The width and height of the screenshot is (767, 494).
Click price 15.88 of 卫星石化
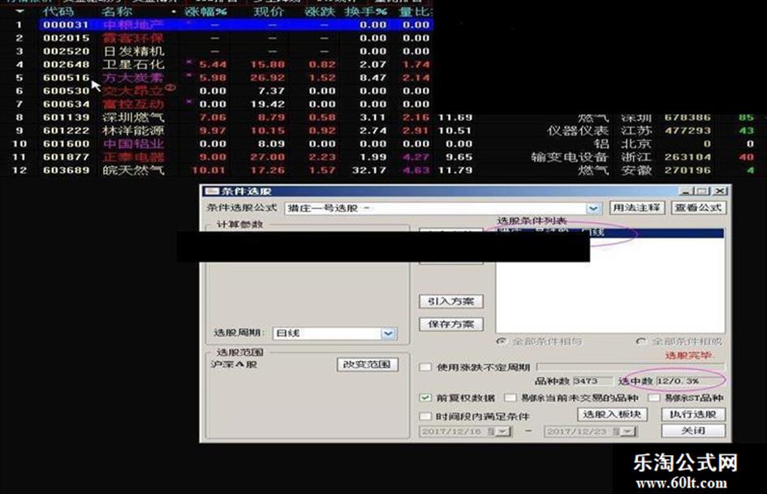pyautogui.click(x=268, y=65)
